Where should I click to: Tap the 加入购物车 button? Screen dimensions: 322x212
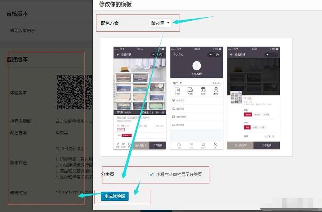point(141,145)
